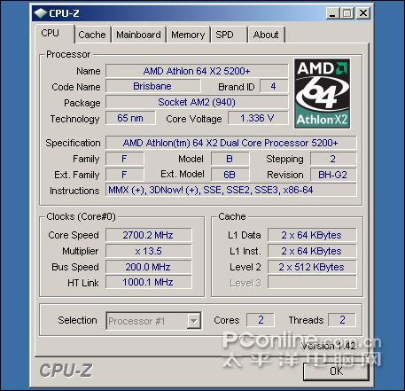Open the About tab
The width and height of the screenshot is (405, 391).
[x=266, y=35]
